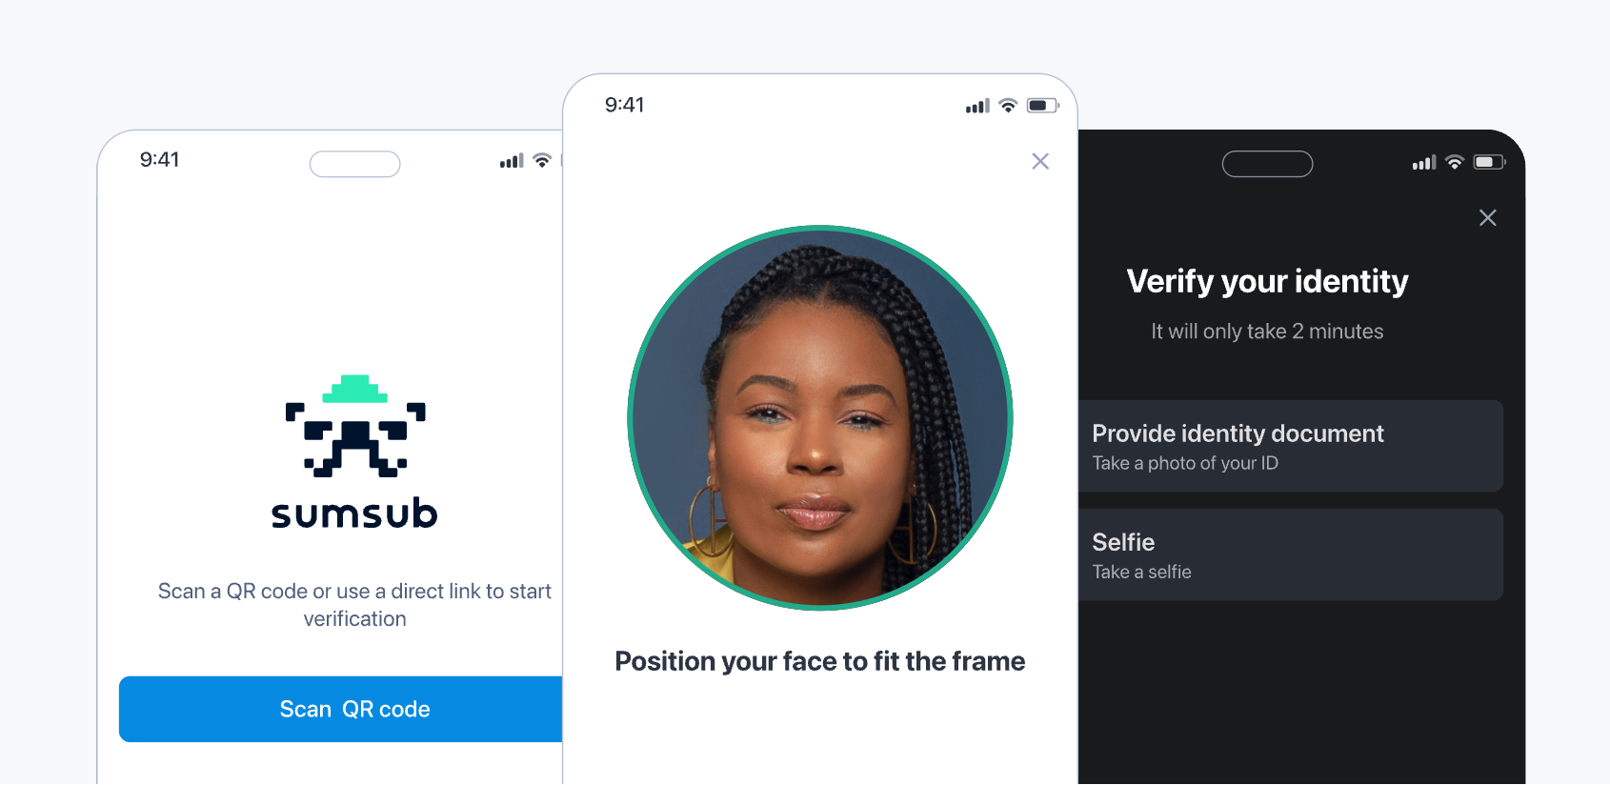The height and width of the screenshot is (785, 1610).
Task: Click cellular signal icon on middle phone
Action: (x=977, y=106)
